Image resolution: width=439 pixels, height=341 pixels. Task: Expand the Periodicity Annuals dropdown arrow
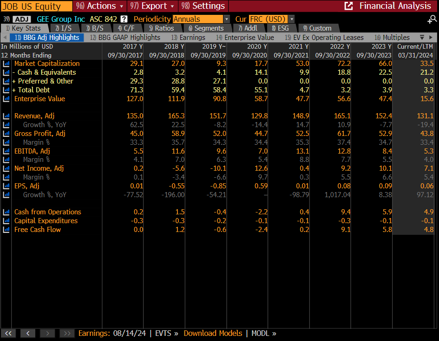pos(227,19)
